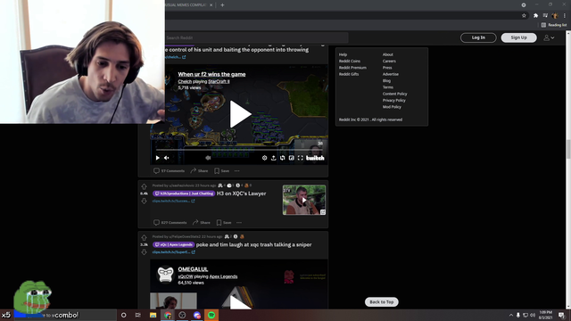Open Reddit Premium link

point(352,68)
